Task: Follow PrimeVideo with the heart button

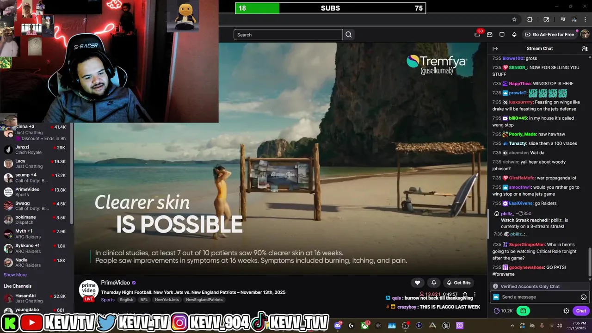Action: [417, 283]
